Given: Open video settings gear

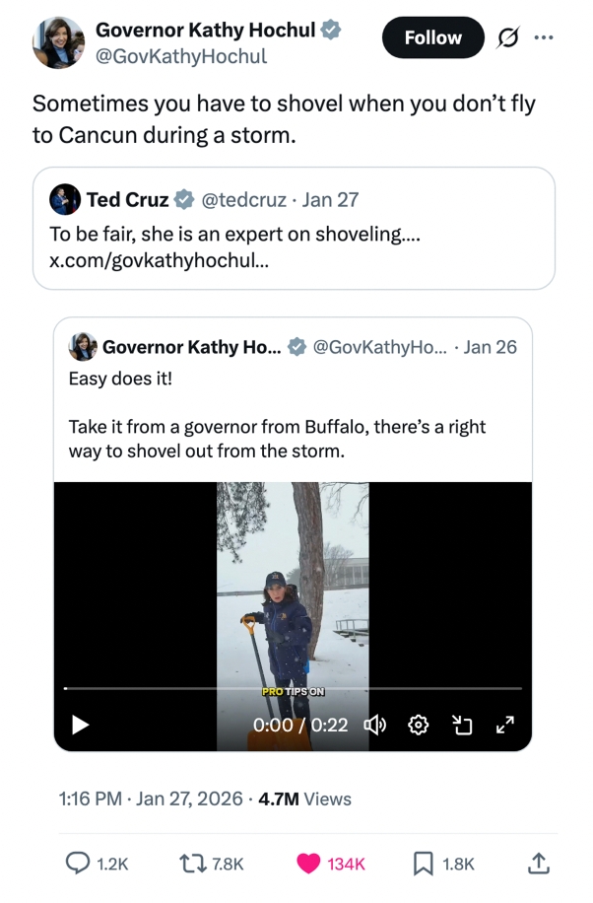Looking at the screenshot, I should point(418,725).
